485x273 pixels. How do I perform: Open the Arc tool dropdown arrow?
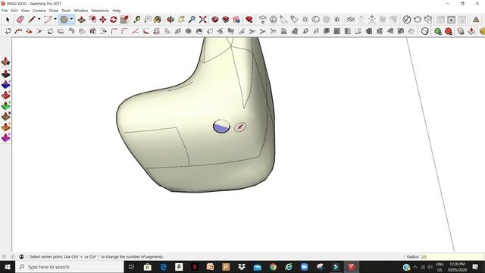pos(55,19)
